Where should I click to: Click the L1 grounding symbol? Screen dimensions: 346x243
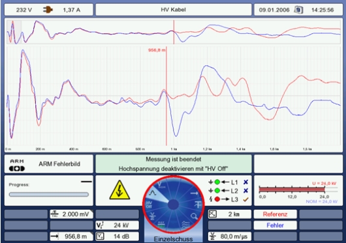pos(211,182)
